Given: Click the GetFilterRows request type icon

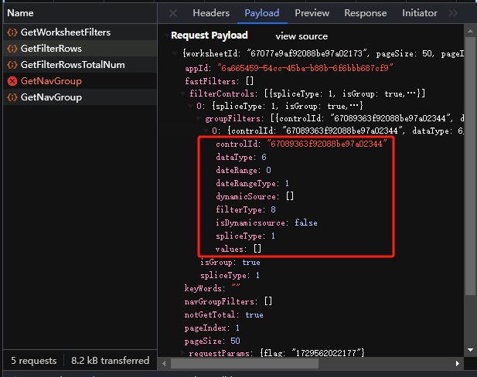Looking at the screenshot, I should click(x=12, y=49).
